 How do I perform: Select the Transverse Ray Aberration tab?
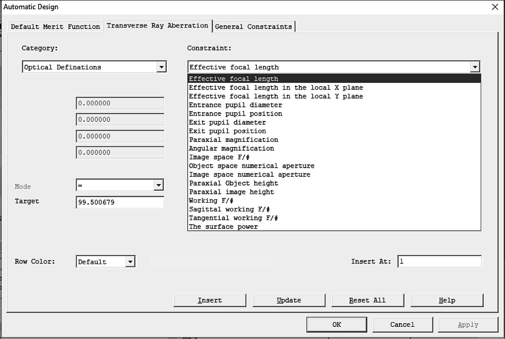click(157, 26)
